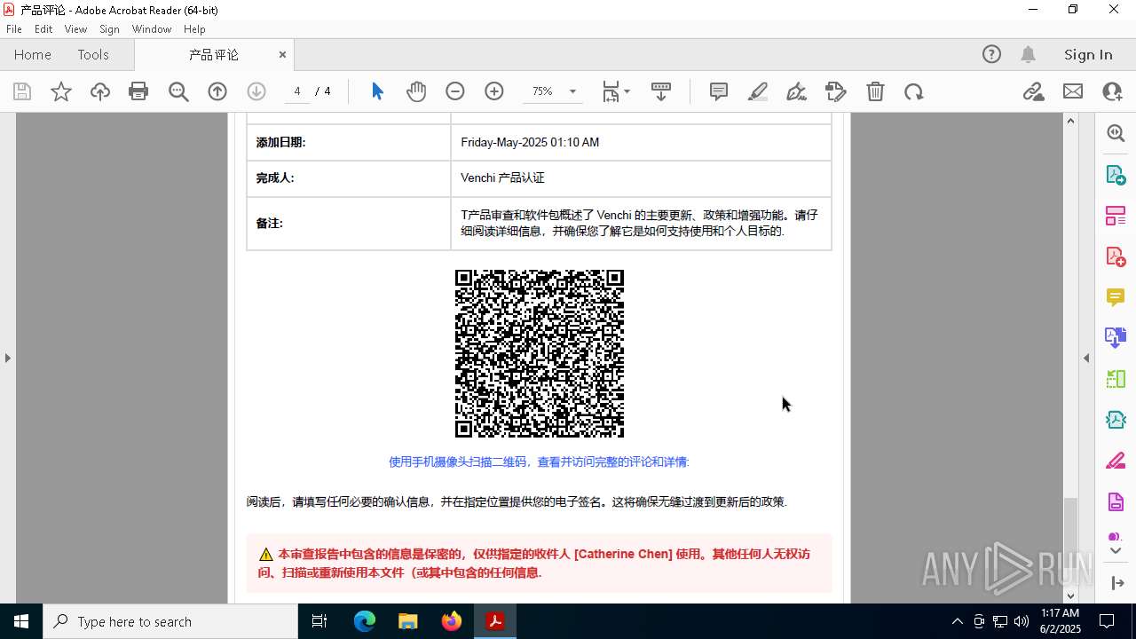
Task: Open the Comment tool in right pane
Action: (1116, 296)
